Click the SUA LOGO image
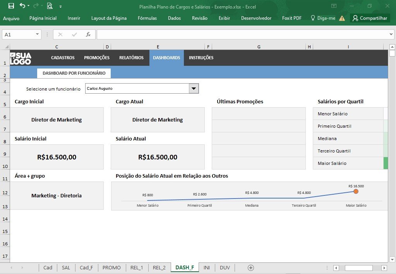This screenshot has width=396, height=274. tap(21, 58)
